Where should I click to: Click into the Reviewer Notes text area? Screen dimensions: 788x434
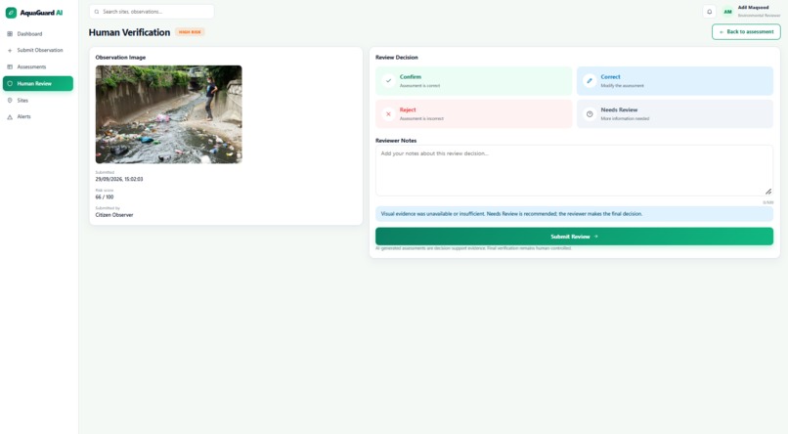point(575,171)
